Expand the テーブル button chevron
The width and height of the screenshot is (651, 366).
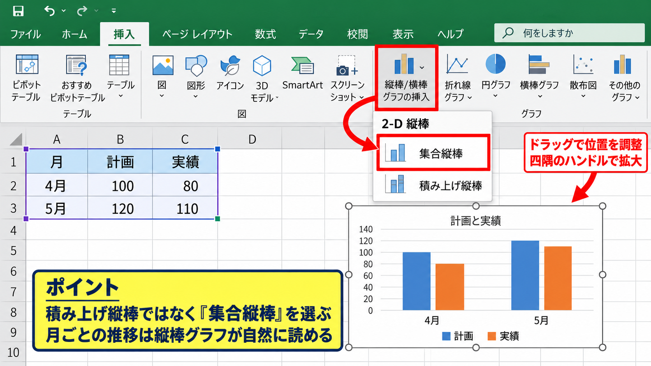point(121,96)
